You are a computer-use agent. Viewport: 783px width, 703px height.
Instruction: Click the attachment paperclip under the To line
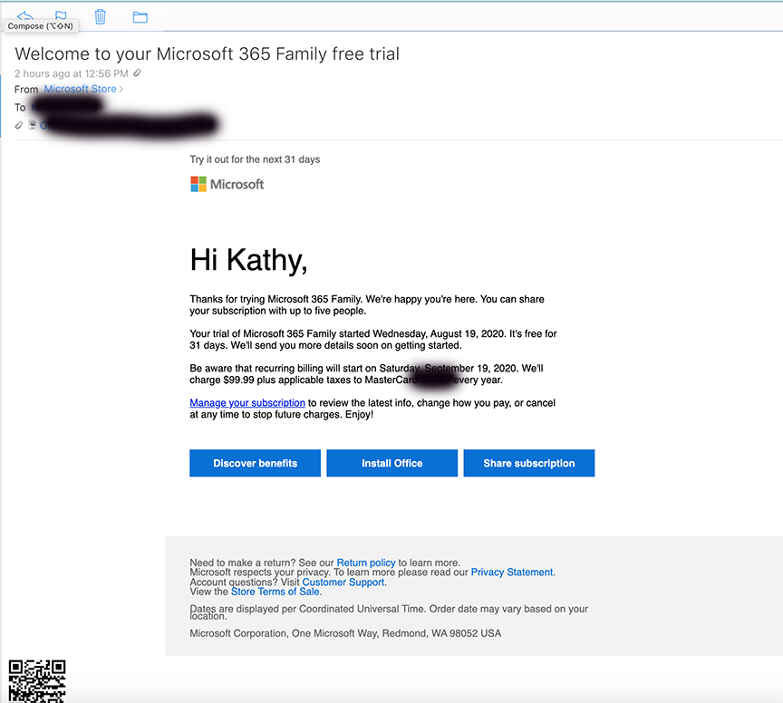click(x=18, y=125)
